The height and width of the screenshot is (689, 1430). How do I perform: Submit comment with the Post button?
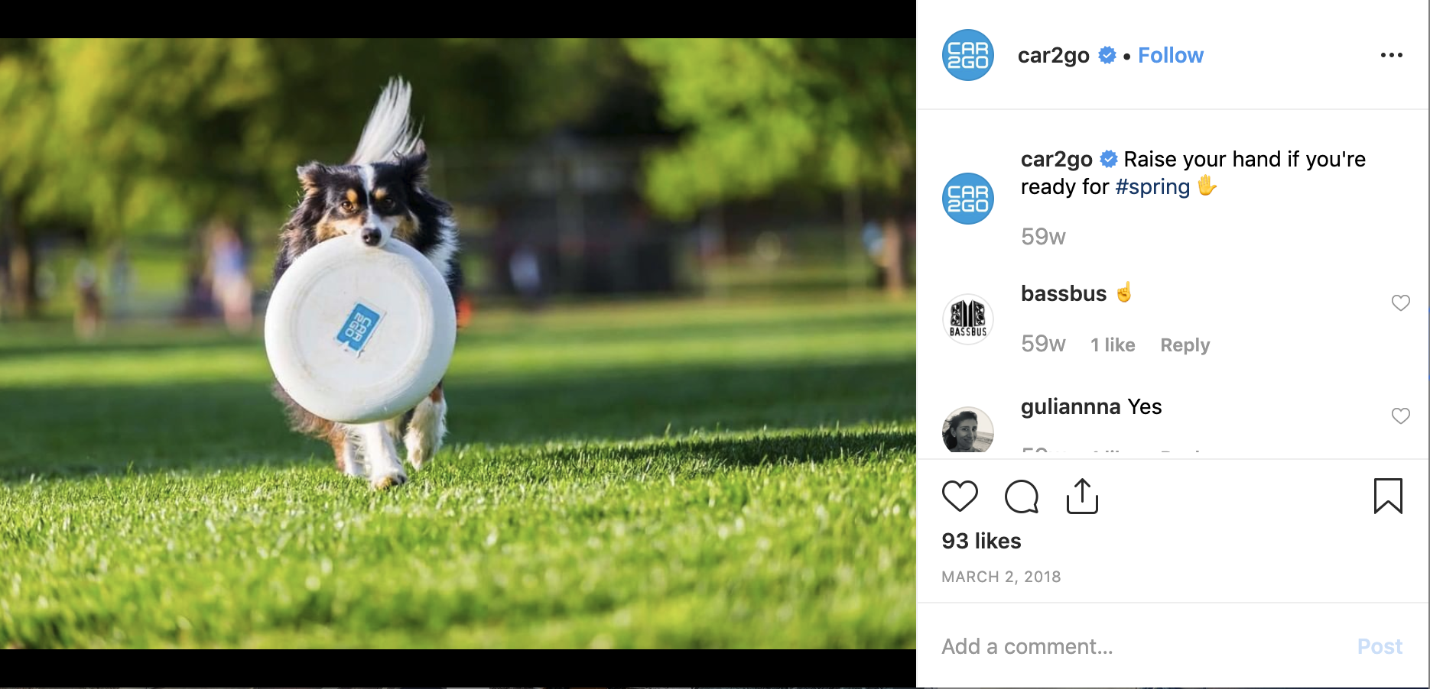coord(1380,646)
